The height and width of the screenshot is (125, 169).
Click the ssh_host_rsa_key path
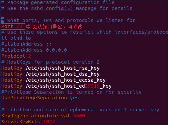tap(62, 68)
